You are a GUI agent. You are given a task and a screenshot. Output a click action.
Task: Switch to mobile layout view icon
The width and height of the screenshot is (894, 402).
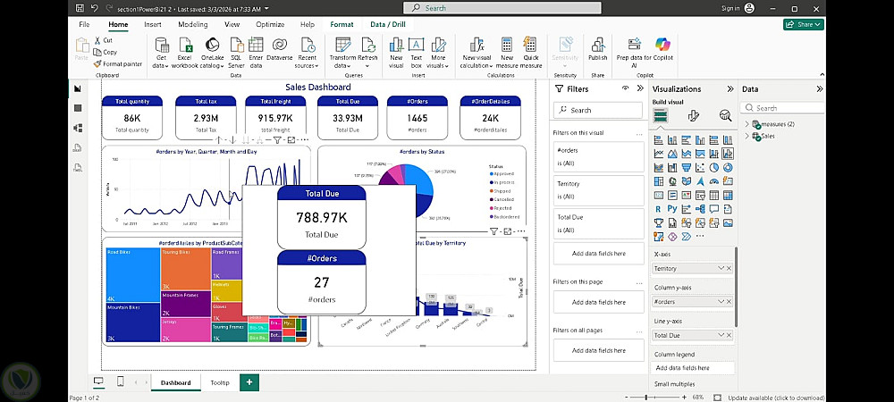121,381
